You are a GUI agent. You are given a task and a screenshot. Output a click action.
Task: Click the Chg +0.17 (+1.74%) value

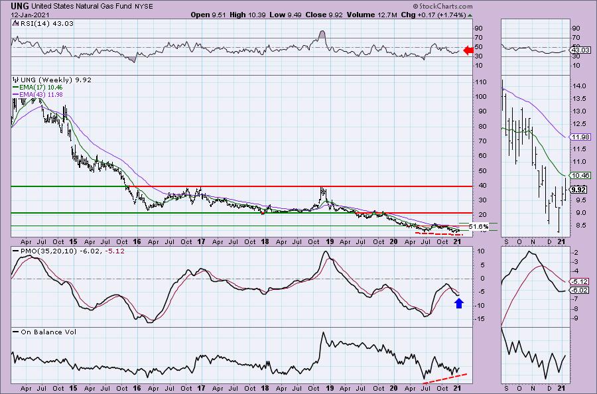433,15
